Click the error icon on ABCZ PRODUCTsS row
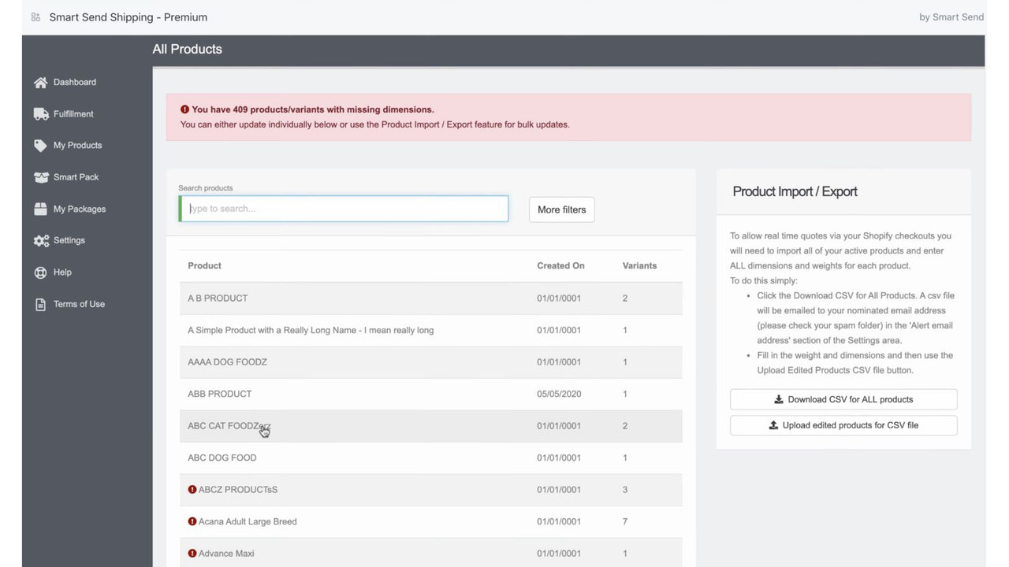The height and width of the screenshot is (567, 1009). 192,489
